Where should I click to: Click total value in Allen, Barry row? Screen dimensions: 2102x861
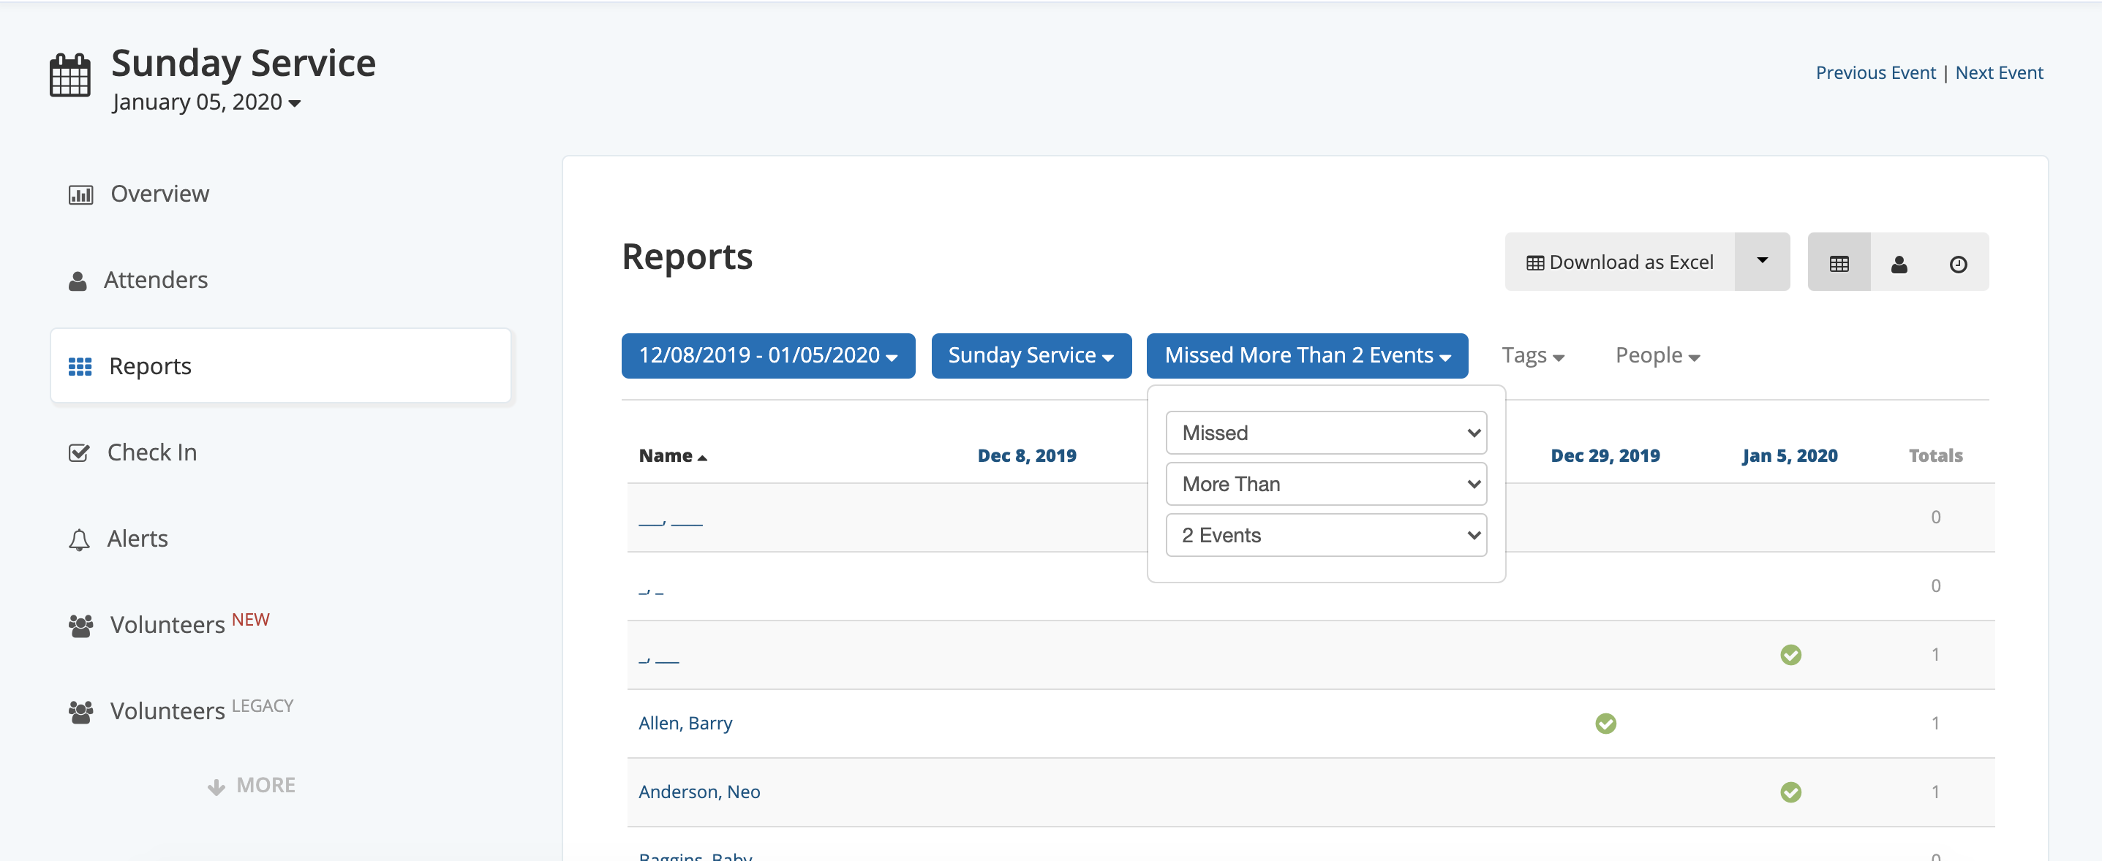click(x=1935, y=723)
